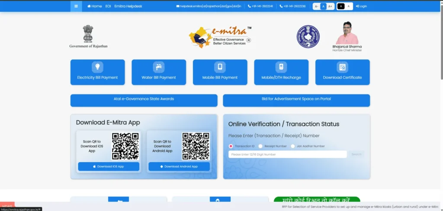Image resolution: width=443 pixels, height=211 pixels.
Task: Reset font size with middle A button
Action: pyautogui.click(x=324, y=6)
